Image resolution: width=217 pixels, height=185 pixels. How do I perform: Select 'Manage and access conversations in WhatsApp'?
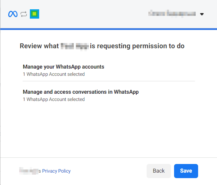pyautogui.click(x=81, y=92)
